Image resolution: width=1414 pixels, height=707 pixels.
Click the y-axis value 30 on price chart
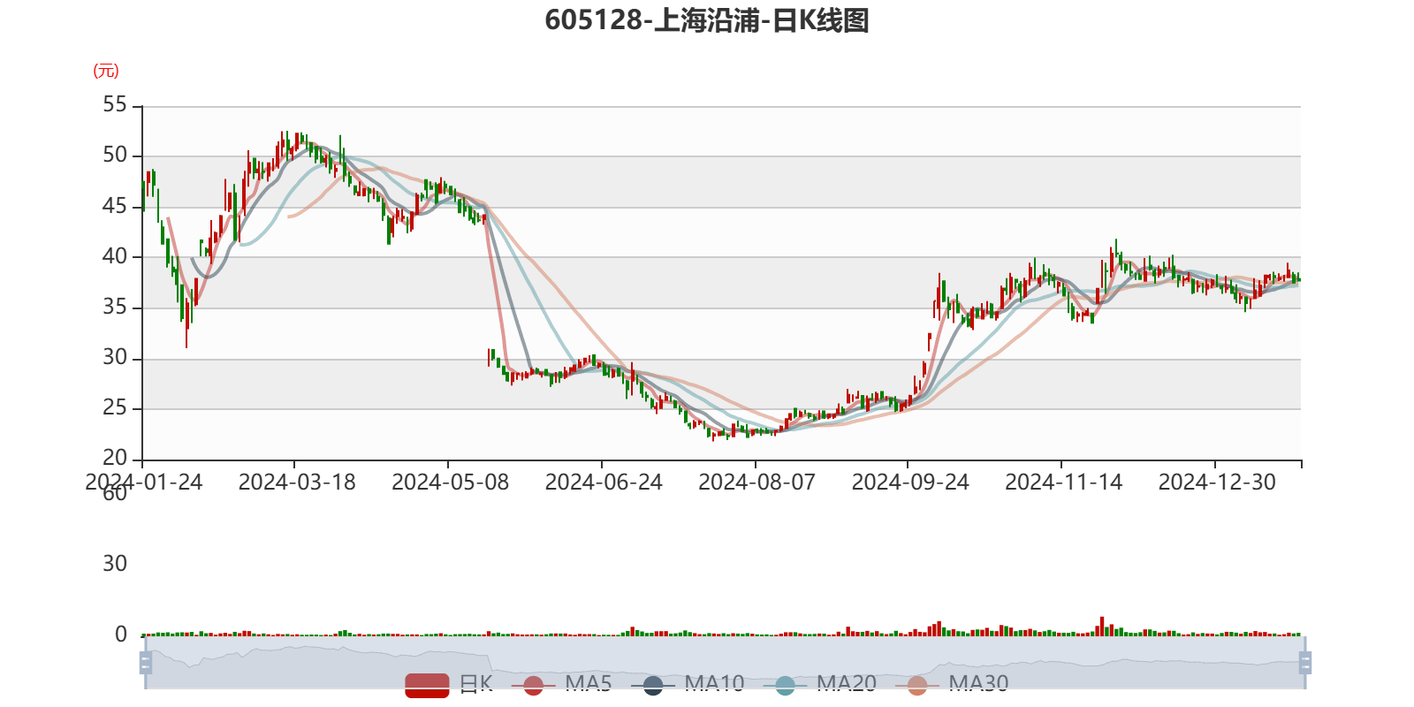[115, 358]
